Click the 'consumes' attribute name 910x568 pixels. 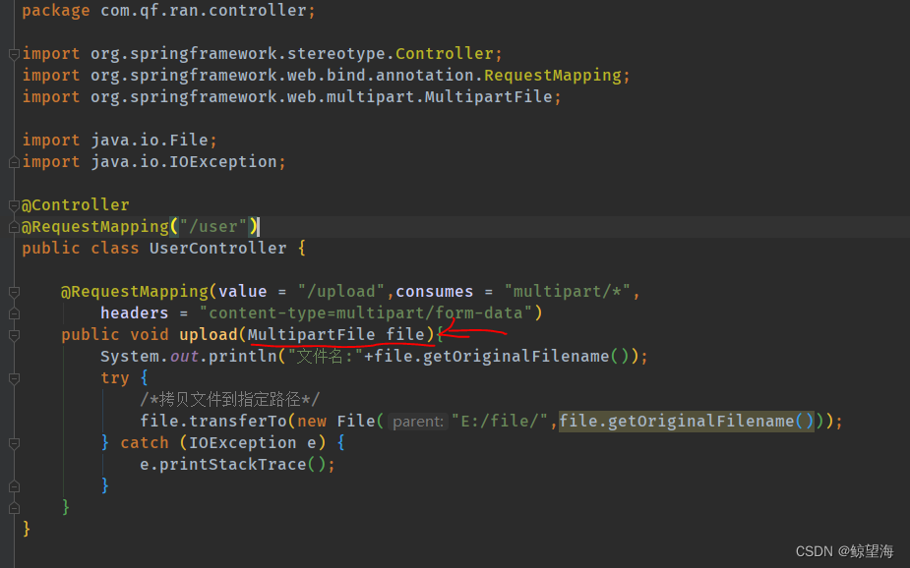tap(434, 291)
